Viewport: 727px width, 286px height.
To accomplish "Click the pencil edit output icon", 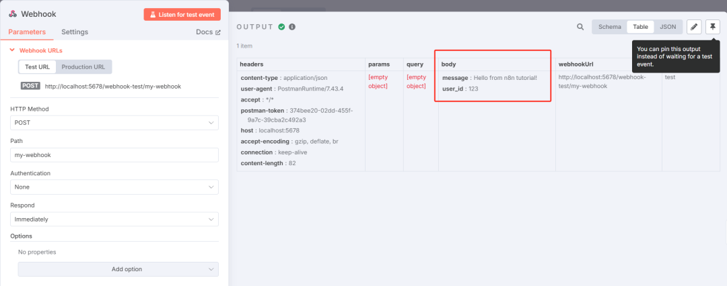I will point(693,27).
